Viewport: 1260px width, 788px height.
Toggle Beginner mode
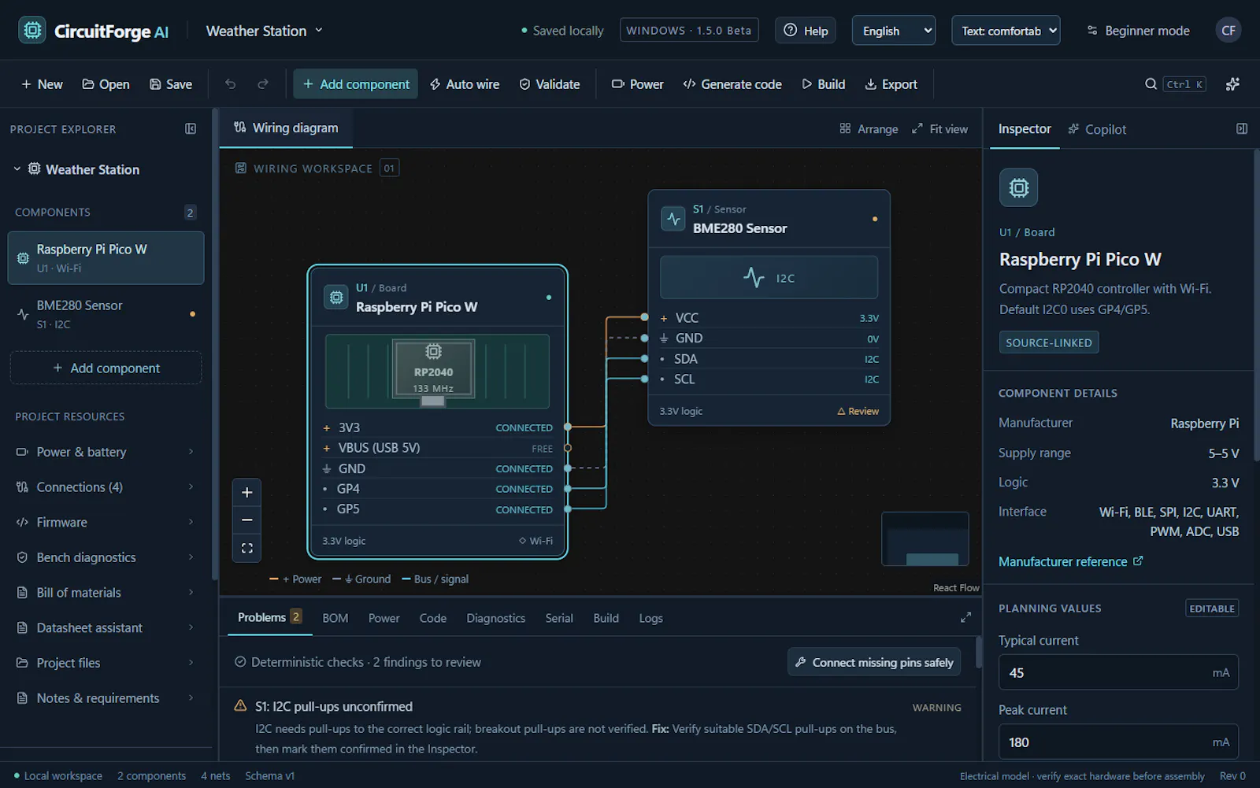(x=1138, y=31)
